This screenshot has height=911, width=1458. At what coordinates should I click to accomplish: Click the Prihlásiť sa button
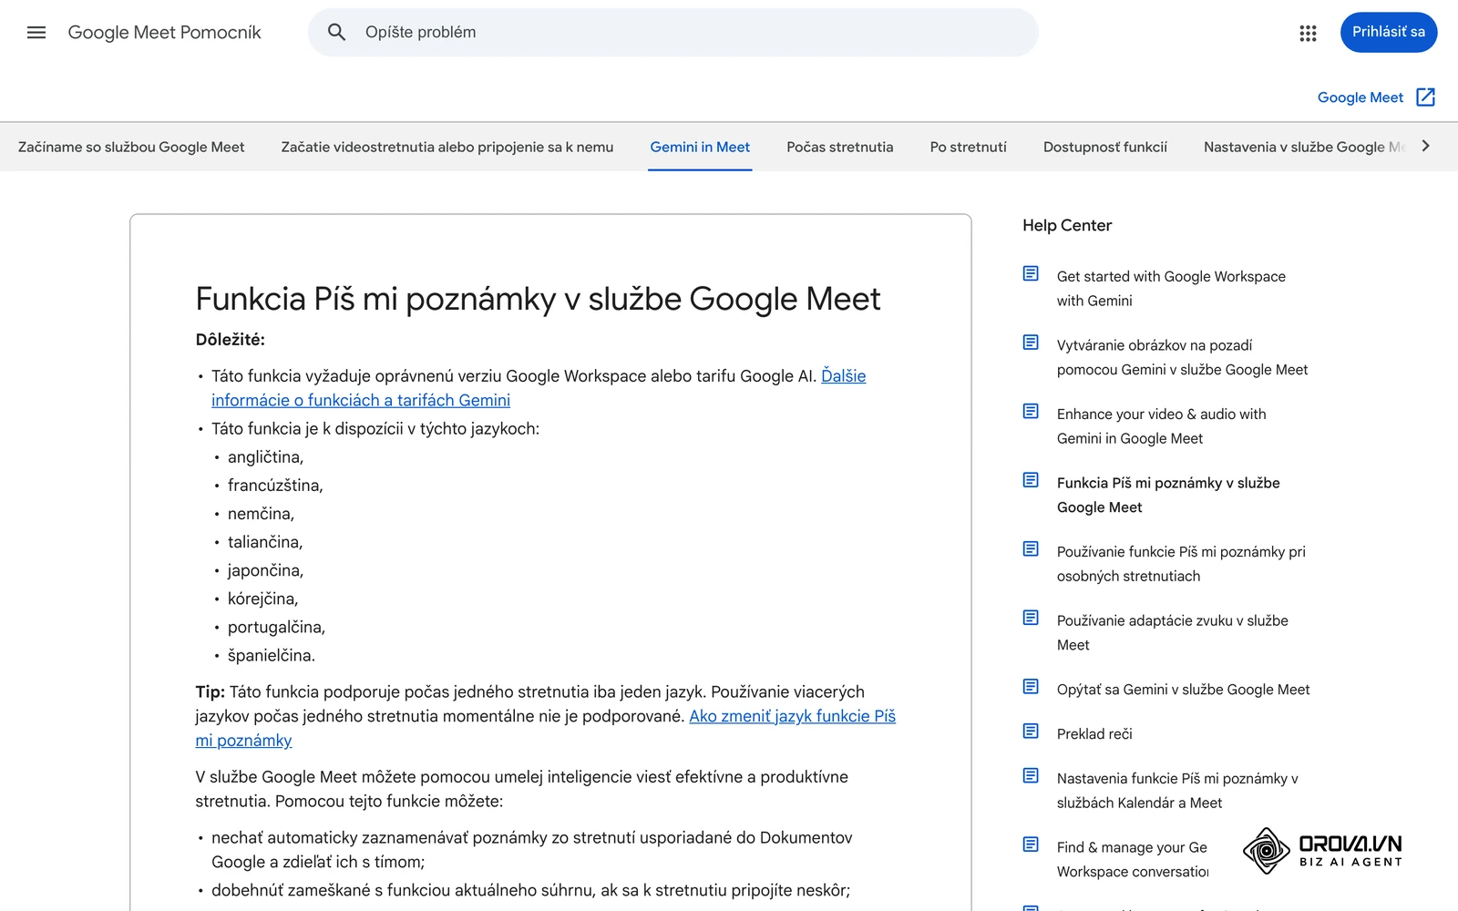pyautogui.click(x=1389, y=32)
